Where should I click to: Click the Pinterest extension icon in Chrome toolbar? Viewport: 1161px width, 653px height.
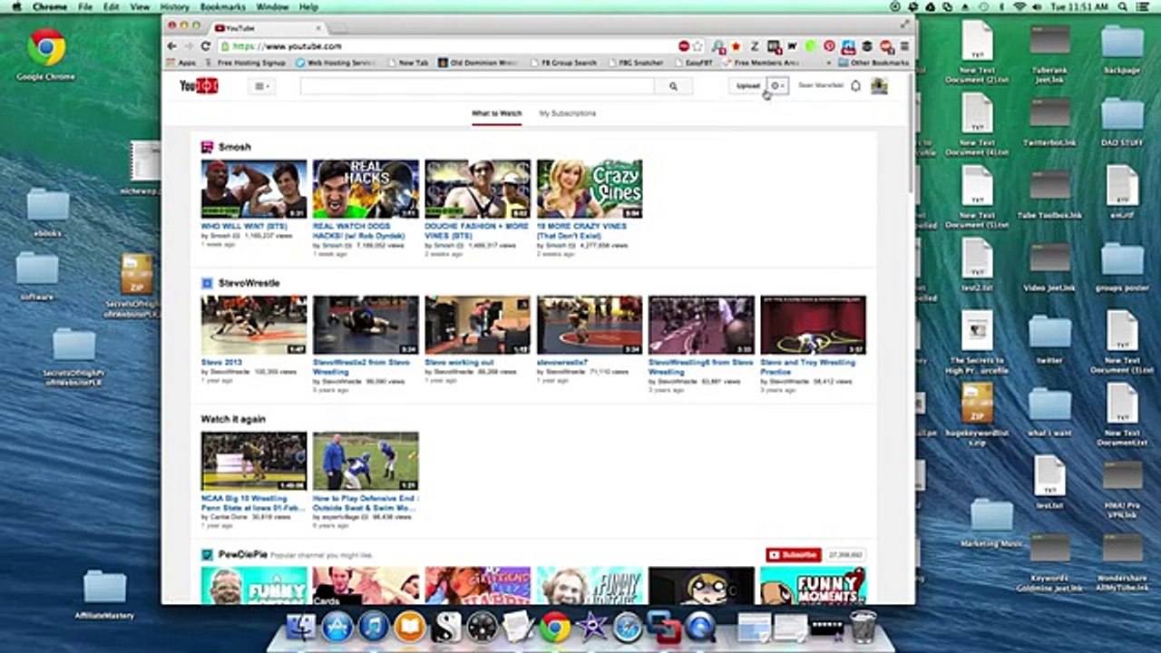(829, 46)
